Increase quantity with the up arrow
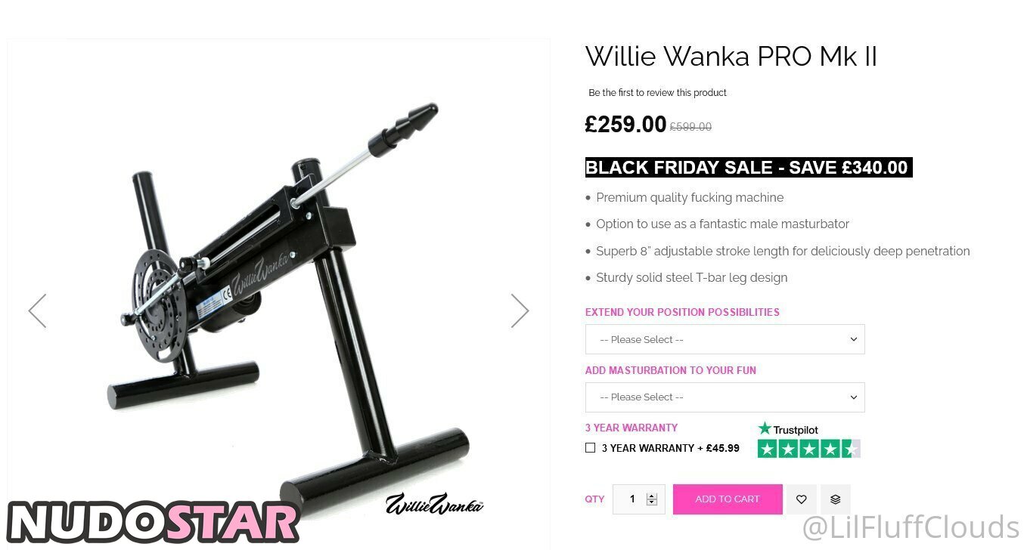 (652, 495)
